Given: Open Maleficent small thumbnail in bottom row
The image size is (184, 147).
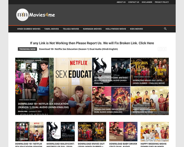Looking at the screenshot, I should (61, 131).
